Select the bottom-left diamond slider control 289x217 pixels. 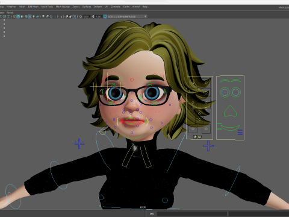[193, 128]
